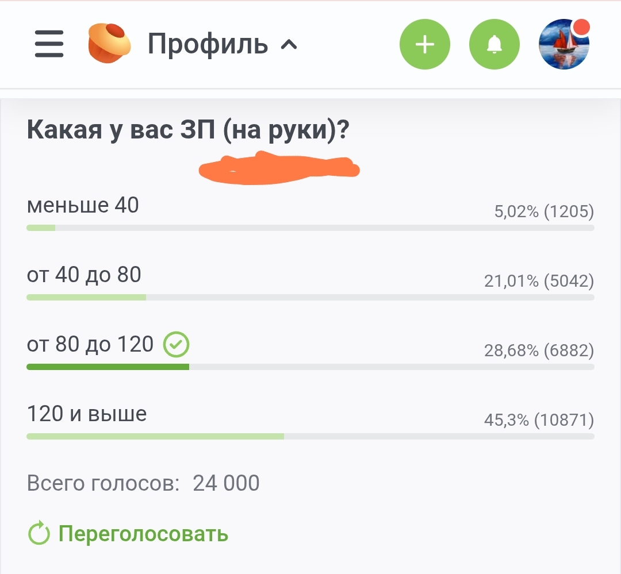The height and width of the screenshot is (574, 621).
Task: Select poll option от 80 до 120
Action: [310, 351]
